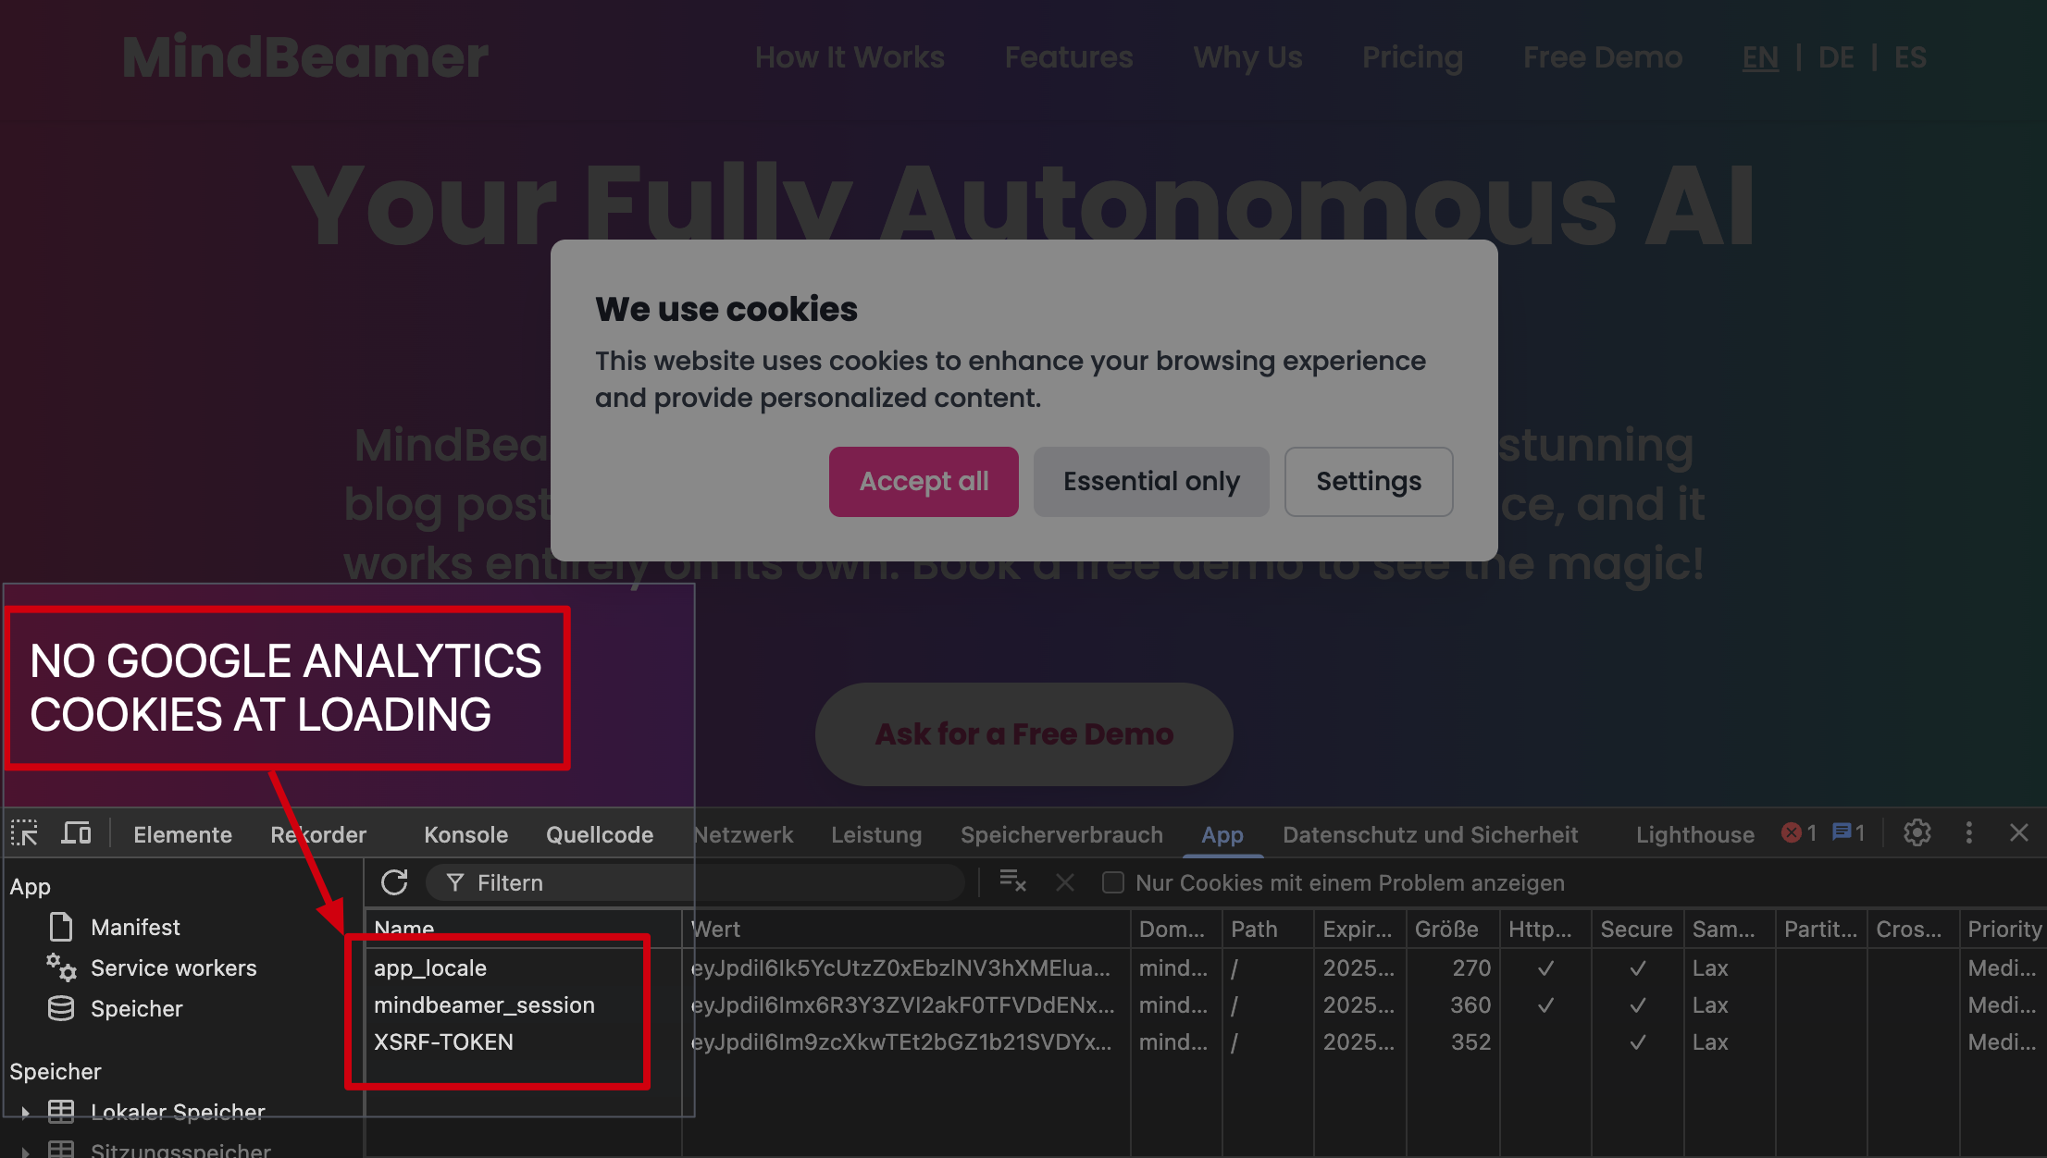Switch to the Elemente tab
This screenshot has height=1158, width=2047.
click(182, 835)
